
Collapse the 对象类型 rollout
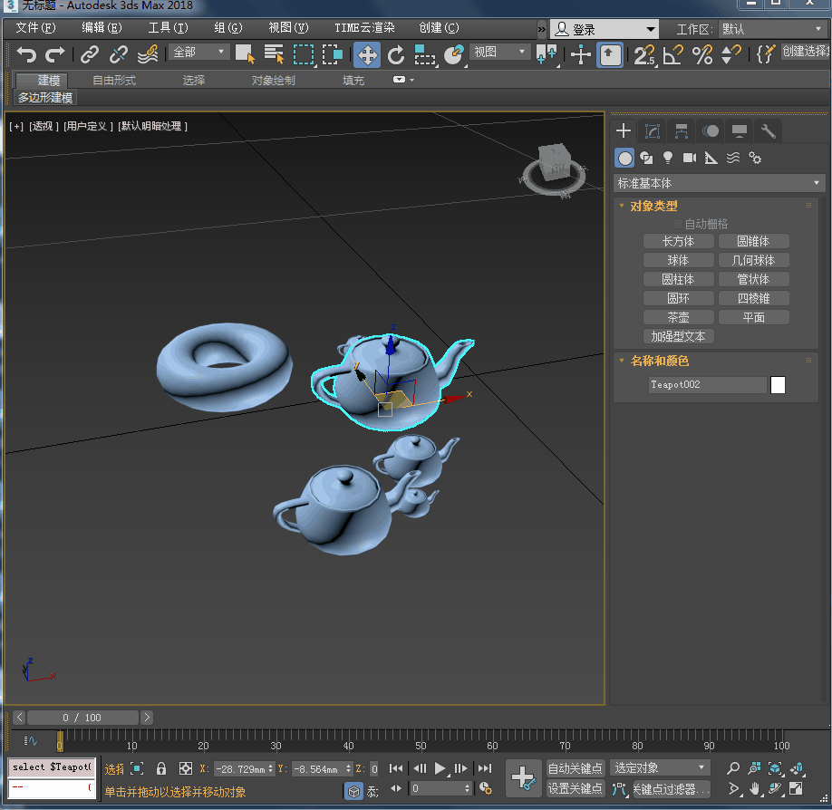point(653,206)
